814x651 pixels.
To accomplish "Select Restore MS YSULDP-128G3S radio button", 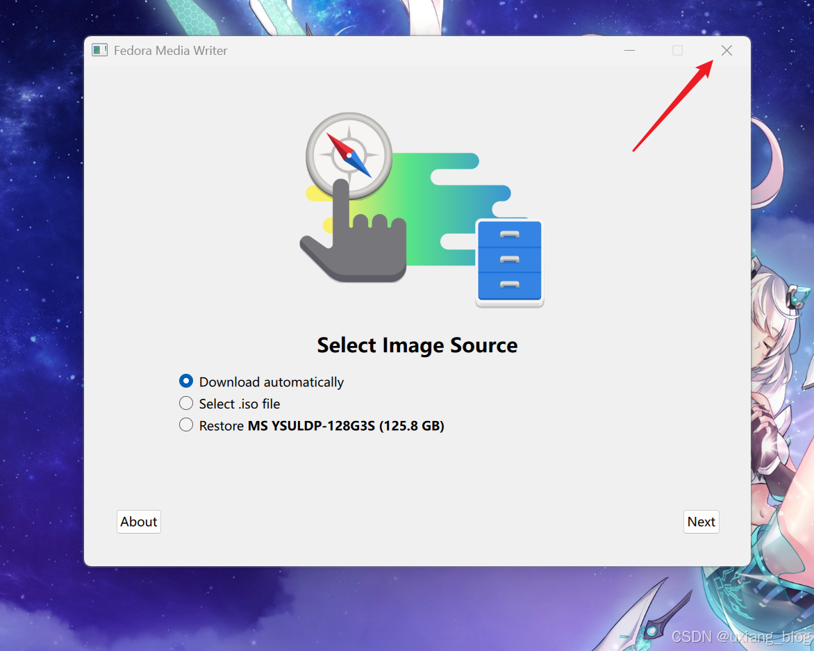I will pos(186,425).
